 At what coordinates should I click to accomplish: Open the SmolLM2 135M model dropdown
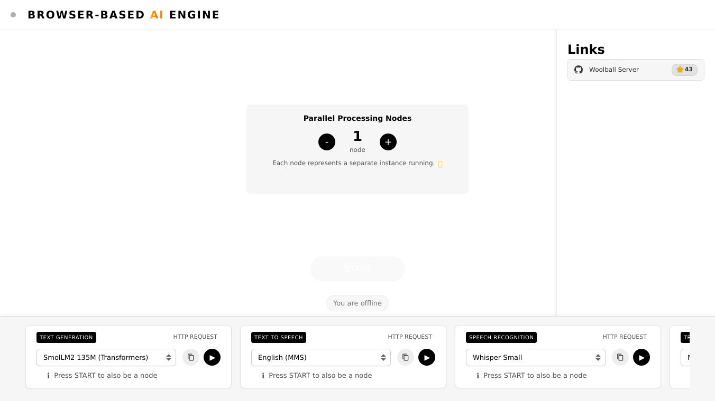(106, 357)
